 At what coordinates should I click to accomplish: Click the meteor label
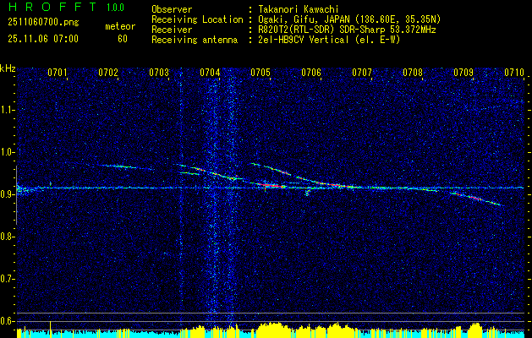pos(120,26)
